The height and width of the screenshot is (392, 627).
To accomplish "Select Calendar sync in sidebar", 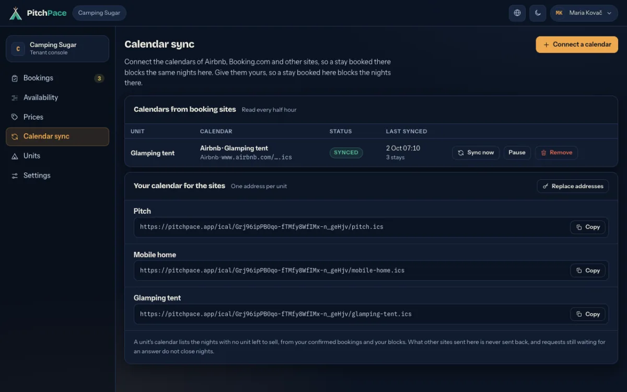I will (x=57, y=136).
